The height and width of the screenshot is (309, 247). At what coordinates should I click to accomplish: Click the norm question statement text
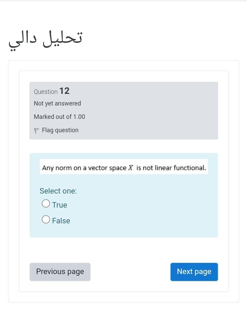tap(124, 168)
